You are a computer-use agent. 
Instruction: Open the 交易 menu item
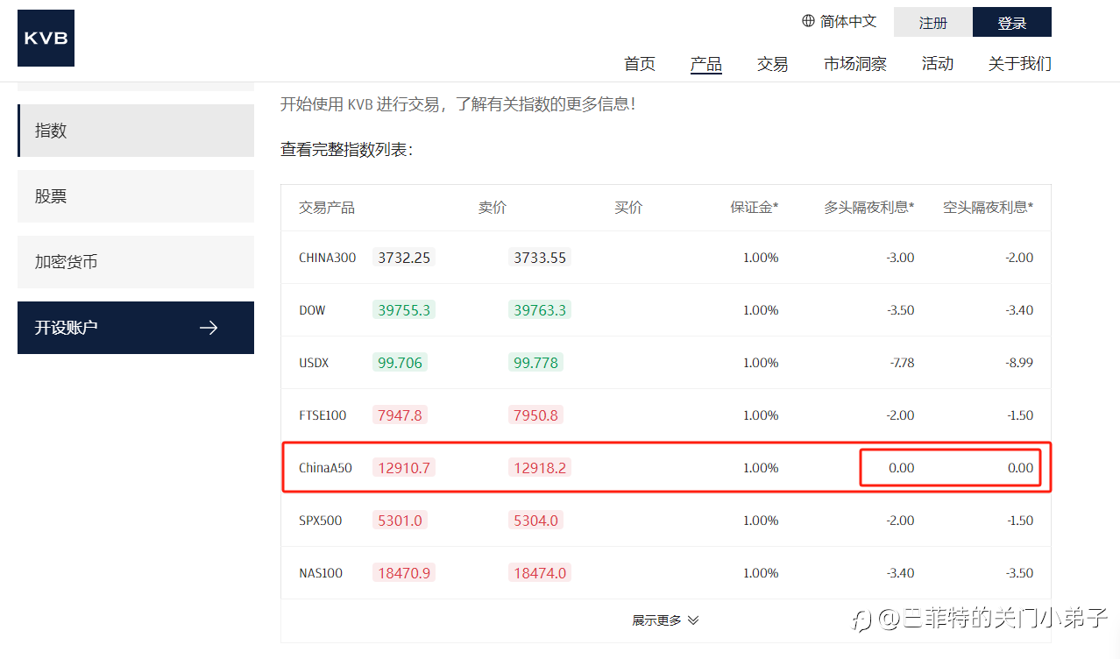pos(773,64)
